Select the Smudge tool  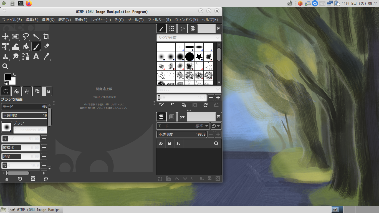point(16,57)
